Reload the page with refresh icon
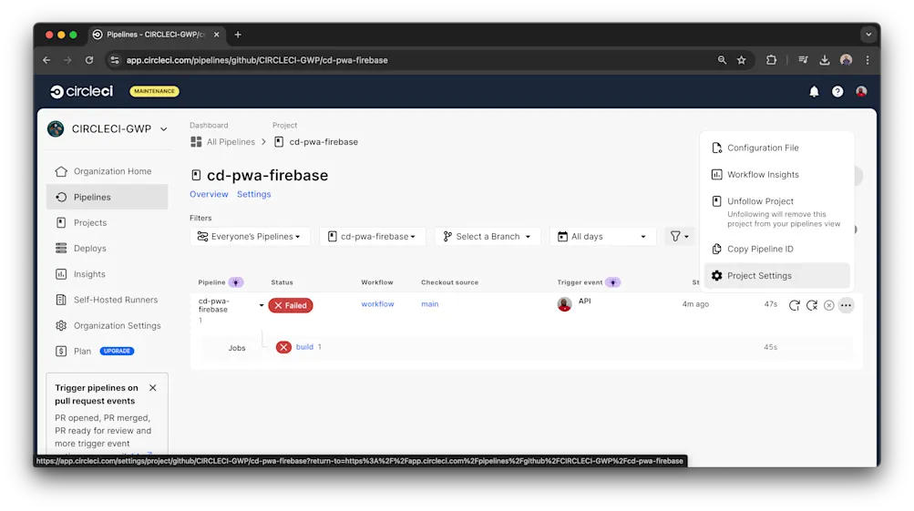Viewport: 914px width, 511px height. [x=89, y=60]
